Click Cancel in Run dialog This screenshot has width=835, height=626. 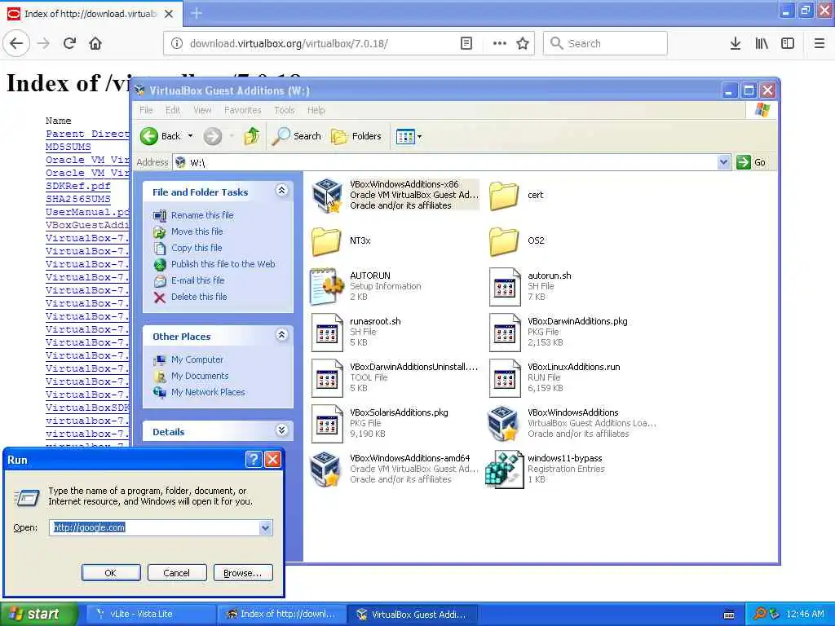point(177,573)
